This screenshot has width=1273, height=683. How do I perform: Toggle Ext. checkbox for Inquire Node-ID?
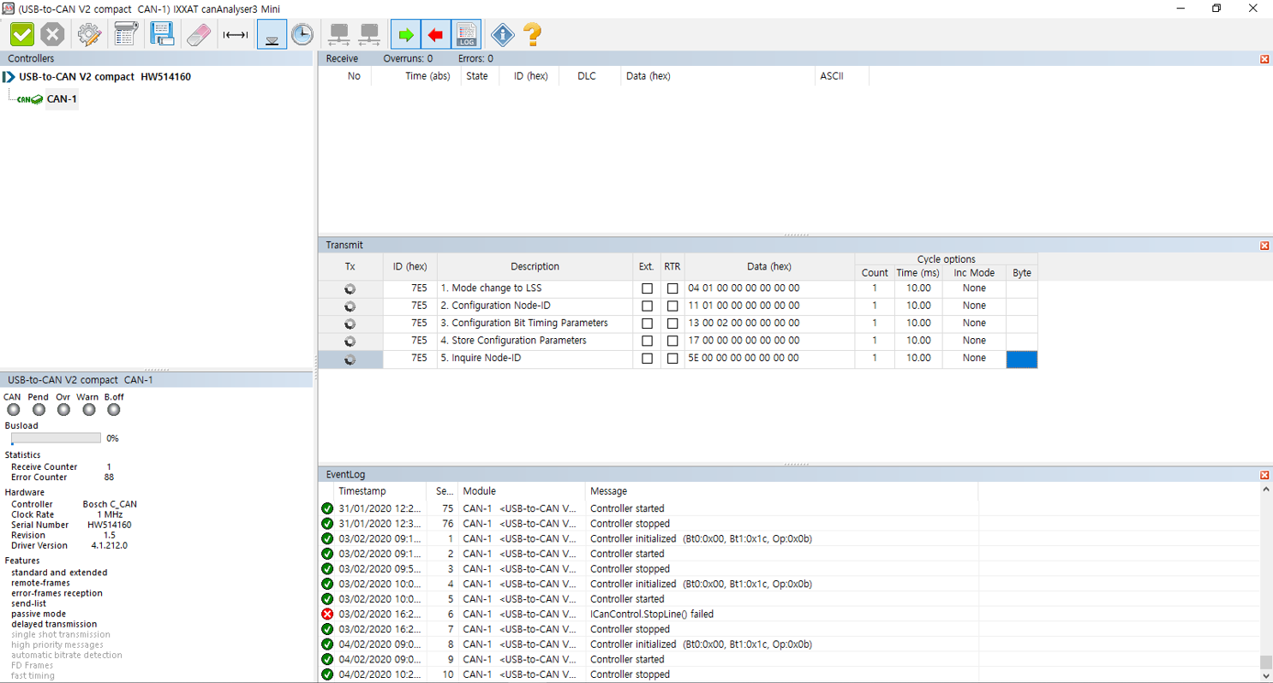coord(647,359)
